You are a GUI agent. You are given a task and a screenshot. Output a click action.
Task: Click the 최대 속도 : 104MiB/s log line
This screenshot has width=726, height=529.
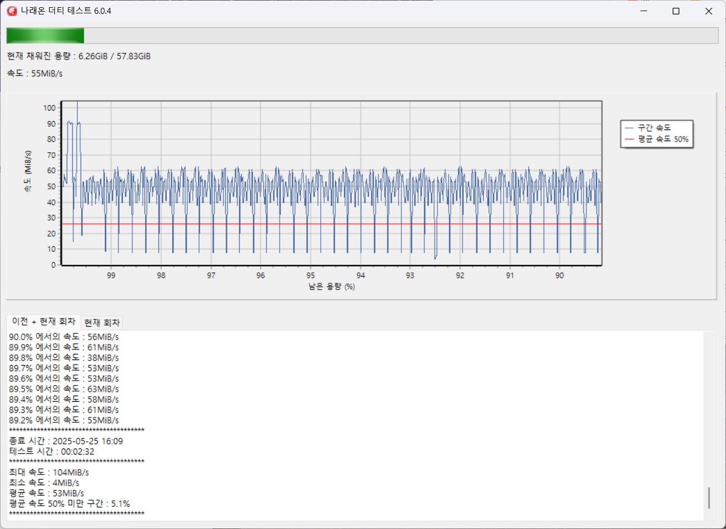[x=49, y=472]
